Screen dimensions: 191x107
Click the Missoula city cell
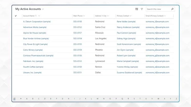99,33
